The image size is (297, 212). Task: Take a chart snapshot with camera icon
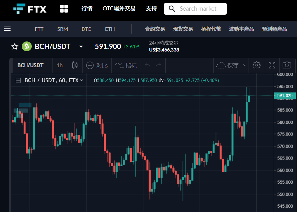pos(287,65)
